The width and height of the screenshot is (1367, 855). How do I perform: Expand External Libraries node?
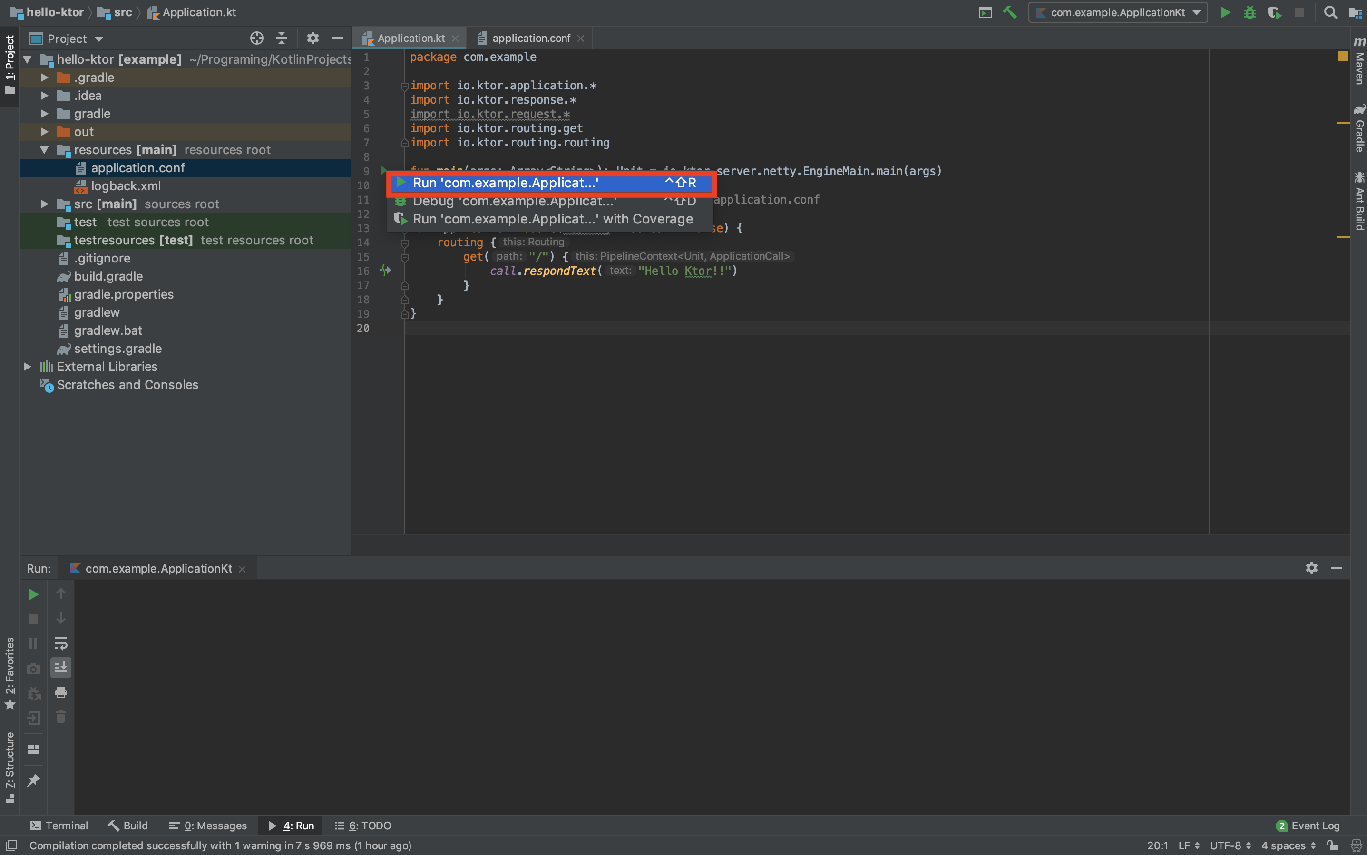(27, 367)
